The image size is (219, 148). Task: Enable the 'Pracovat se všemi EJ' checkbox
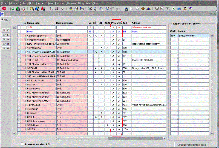[22, 144]
